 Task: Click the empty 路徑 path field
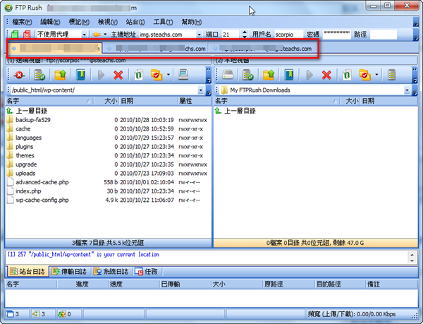[384, 35]
